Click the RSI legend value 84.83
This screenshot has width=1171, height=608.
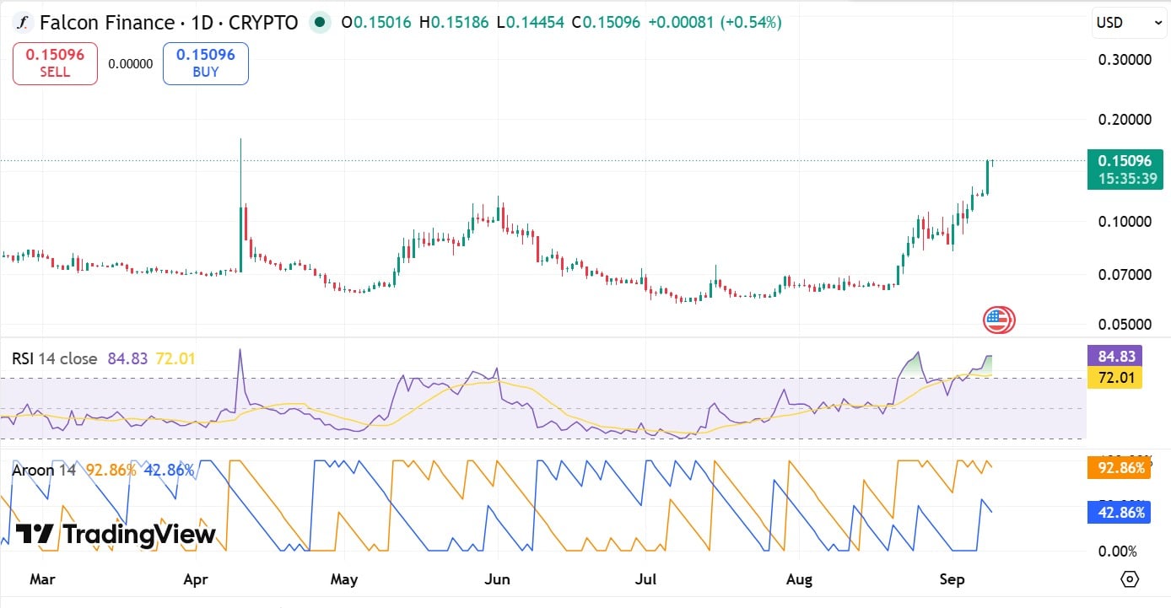(x=126, y=358)
